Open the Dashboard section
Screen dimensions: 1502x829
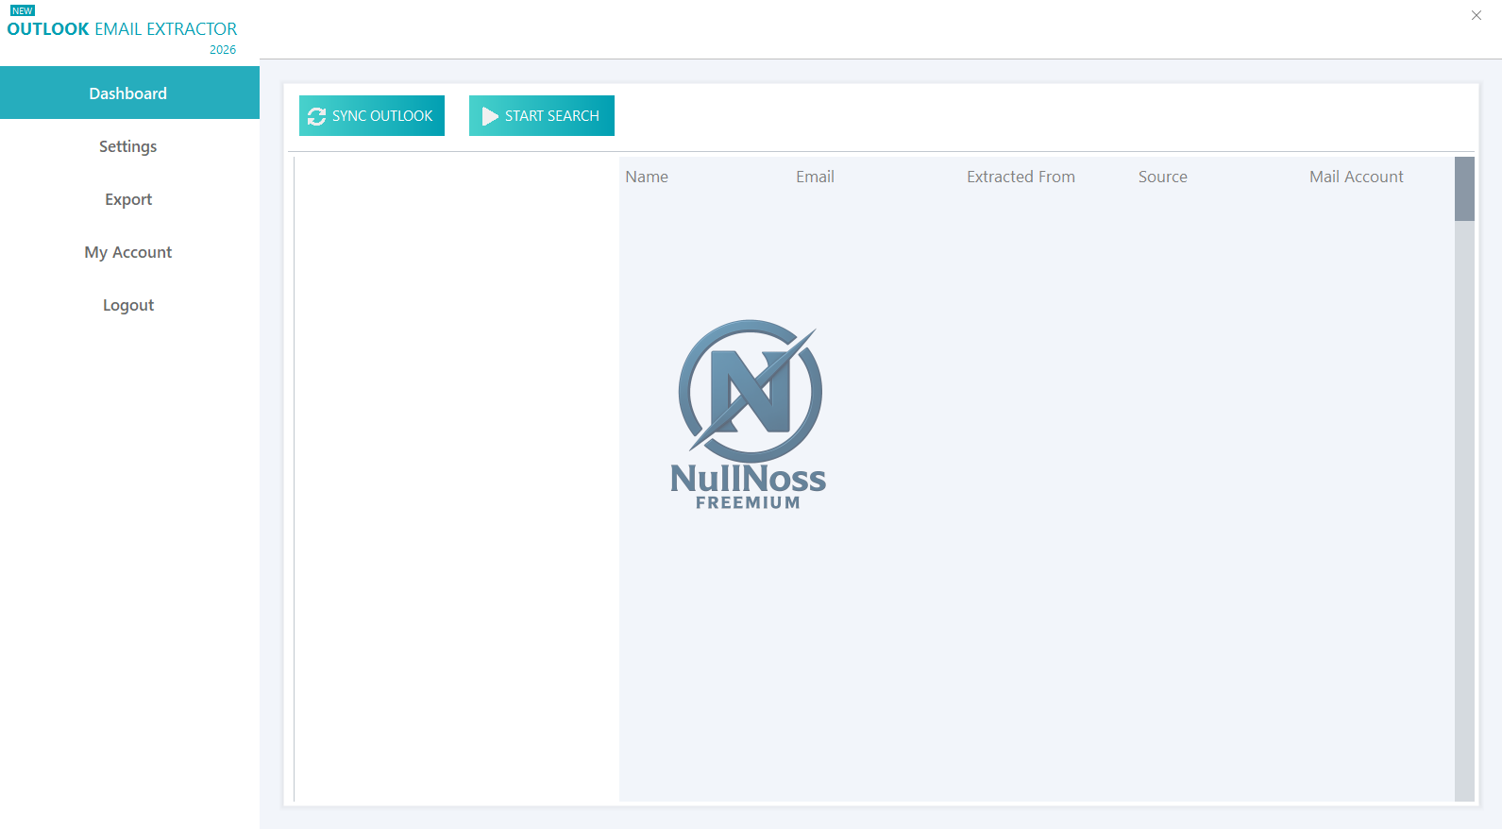(x=129, y=93)
